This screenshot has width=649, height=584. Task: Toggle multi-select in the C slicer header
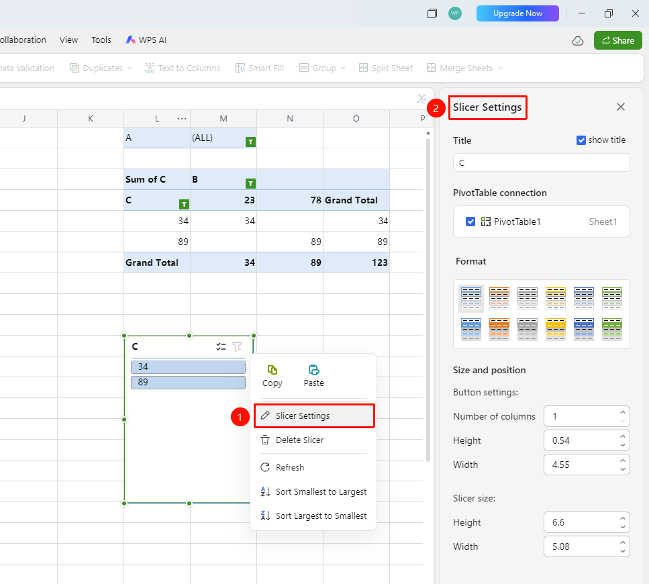coord(221,347)
